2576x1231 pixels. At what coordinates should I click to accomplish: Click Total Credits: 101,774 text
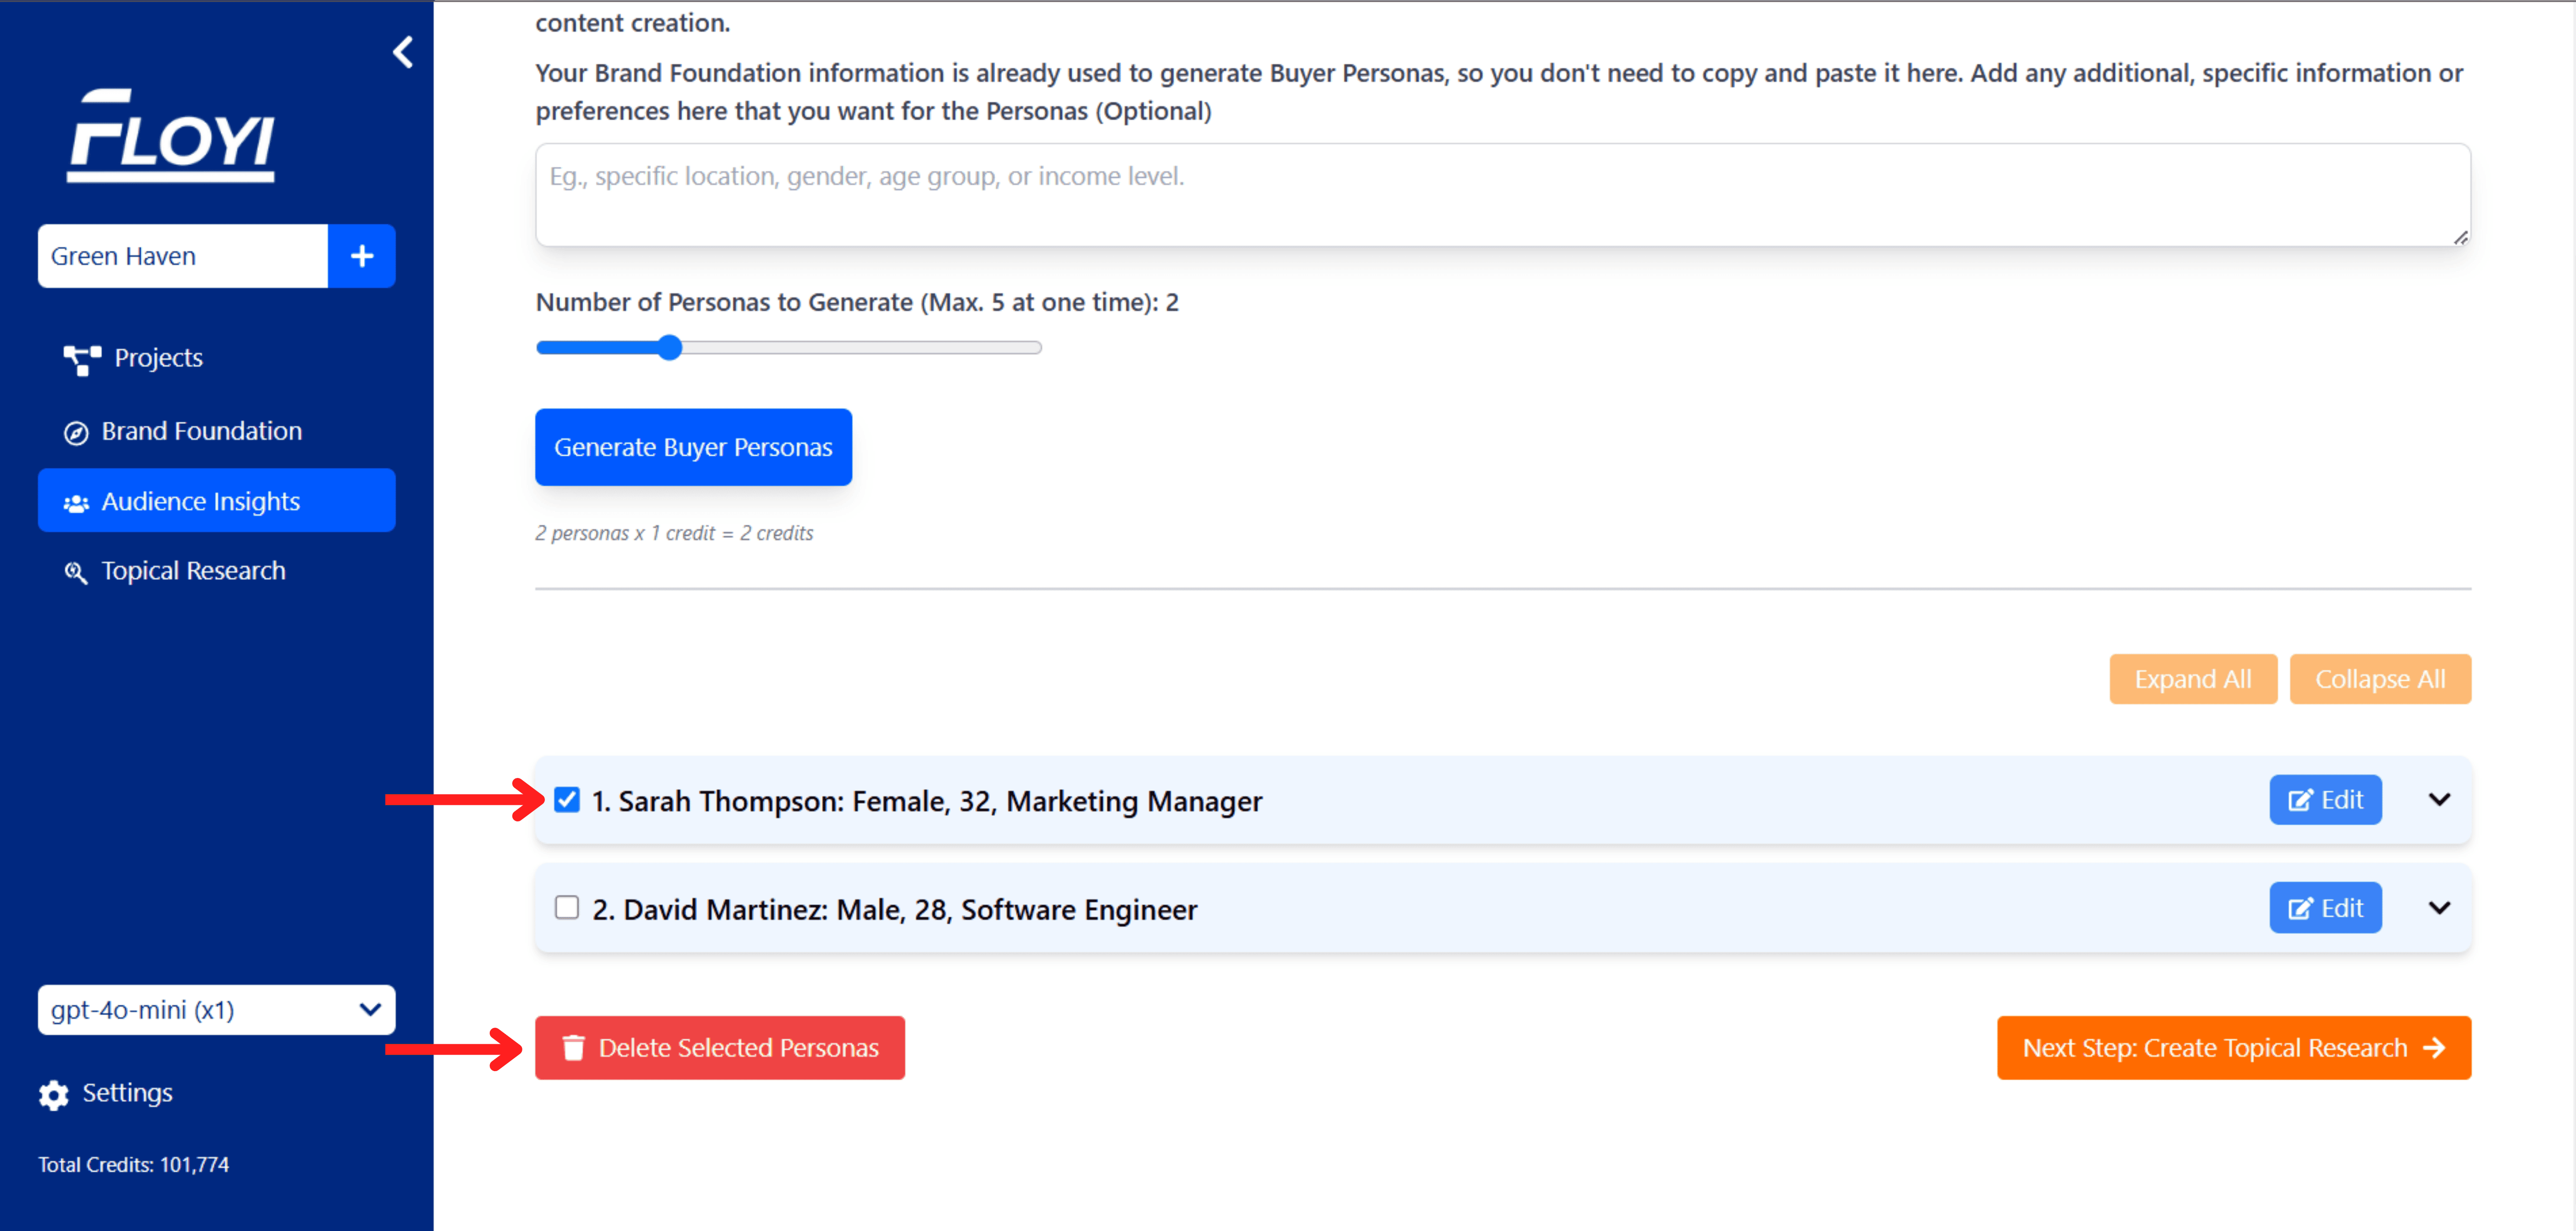[x=134, y=1164]
